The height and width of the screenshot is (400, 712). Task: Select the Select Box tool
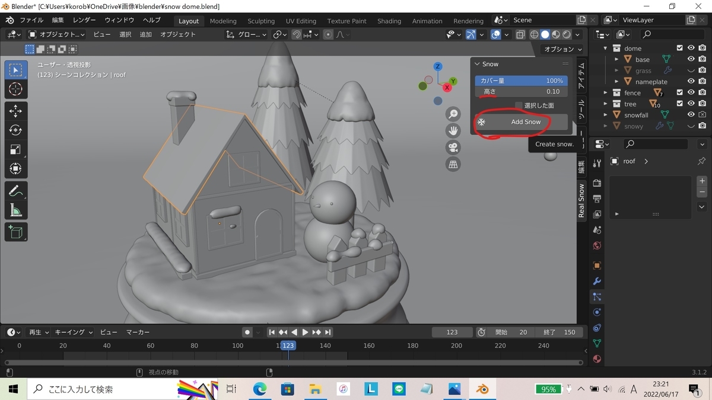point(16,70)
